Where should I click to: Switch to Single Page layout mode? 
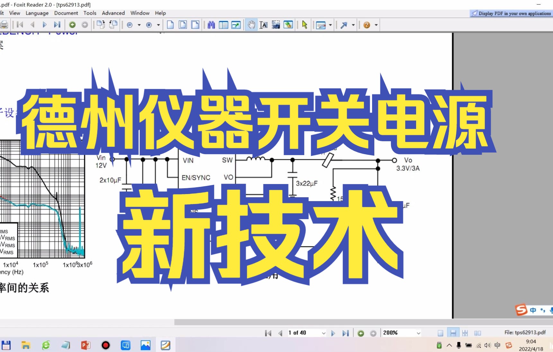coord(441,333)
